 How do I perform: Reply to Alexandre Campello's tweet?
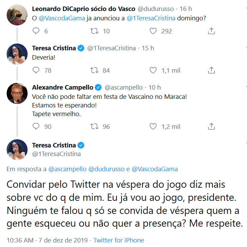[36, 126]
